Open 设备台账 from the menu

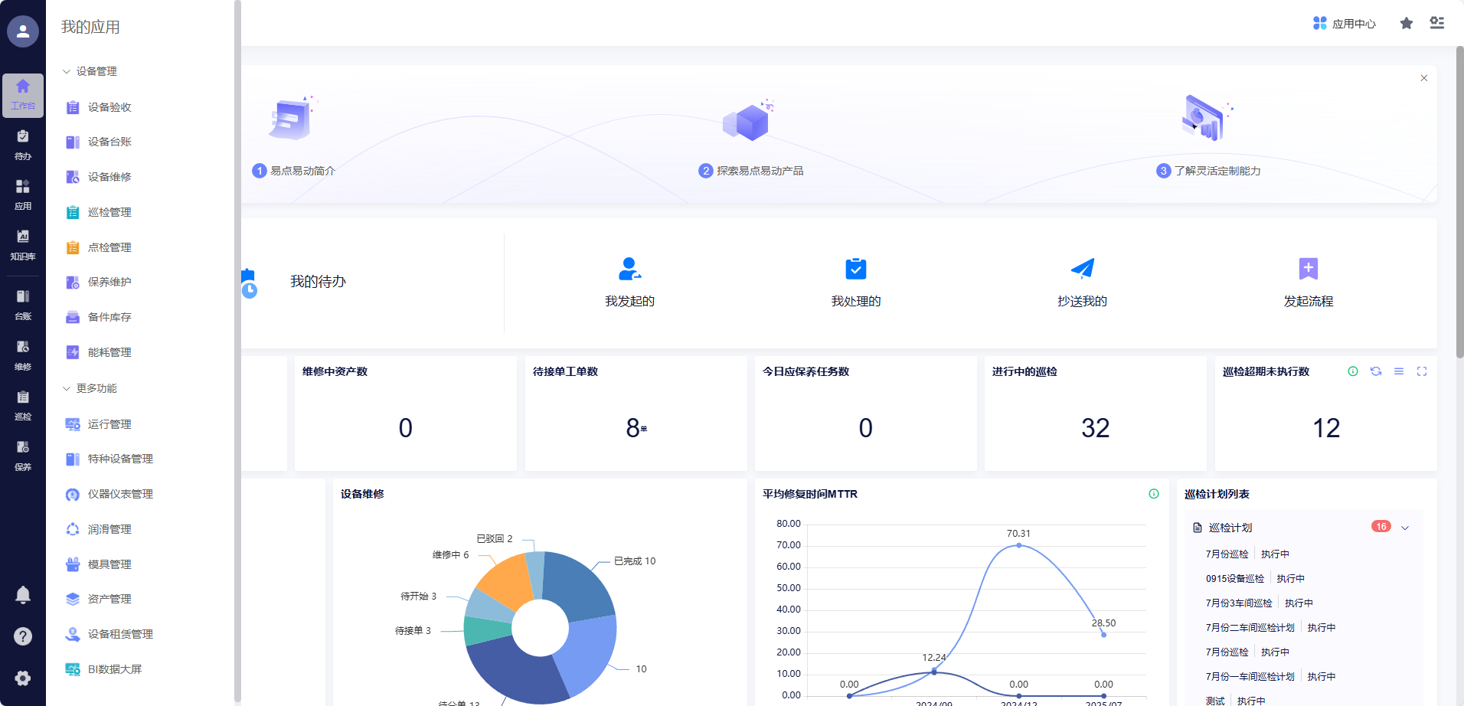pos(109,142)
